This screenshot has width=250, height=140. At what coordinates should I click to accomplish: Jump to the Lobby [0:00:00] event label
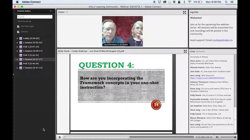(x=31, y=38)
